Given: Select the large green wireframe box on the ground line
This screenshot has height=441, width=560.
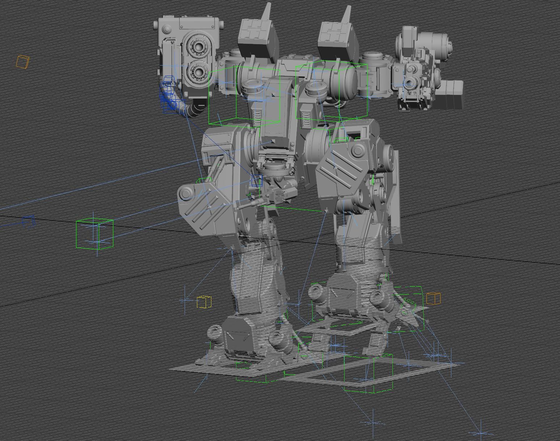Looking at the screenshot, I should point(95,234).
